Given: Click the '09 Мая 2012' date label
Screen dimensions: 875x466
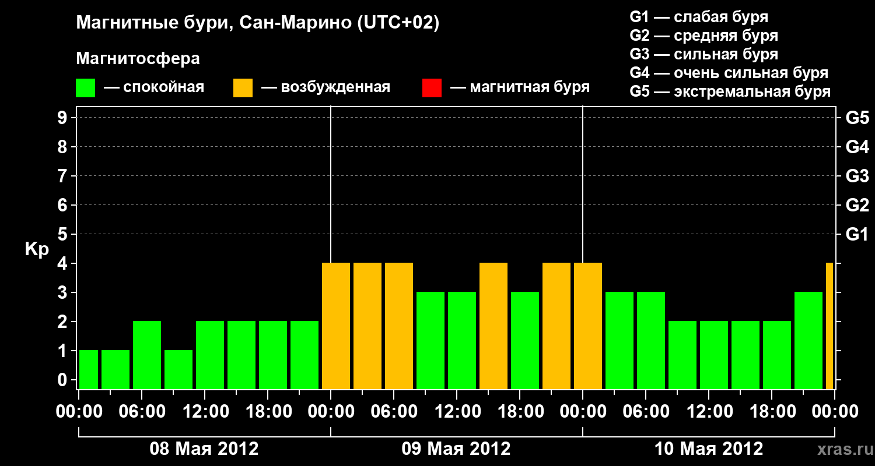Looking at the screenshot, I should point(456,449).
